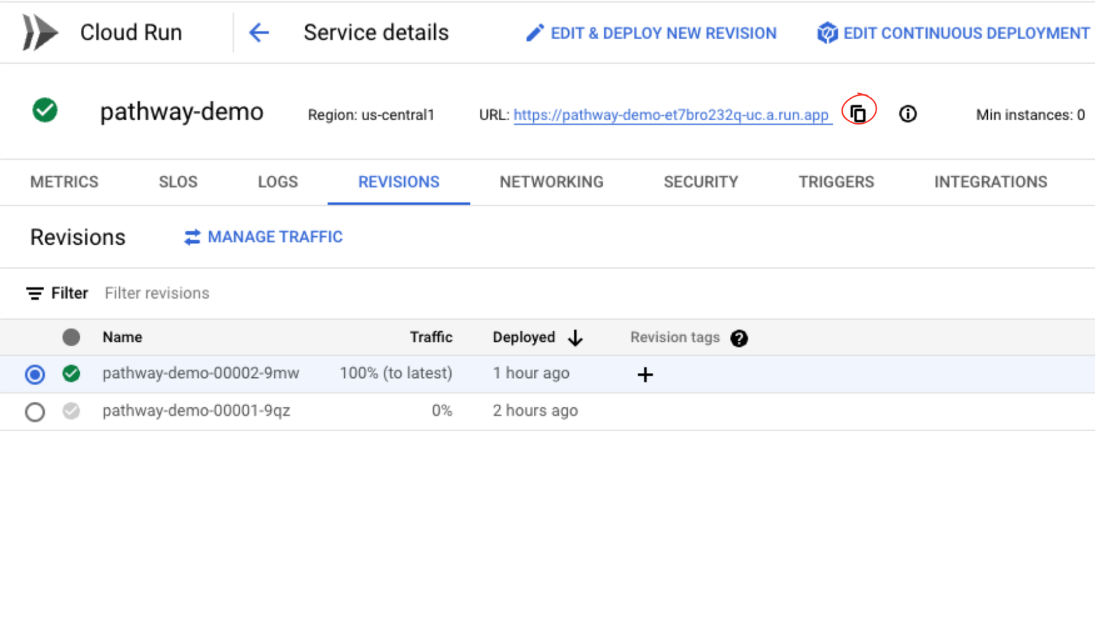Click the green status check for pathway-demo-00002-9mw
Screen dimensions: 1097x617
[x=71, y=374]
